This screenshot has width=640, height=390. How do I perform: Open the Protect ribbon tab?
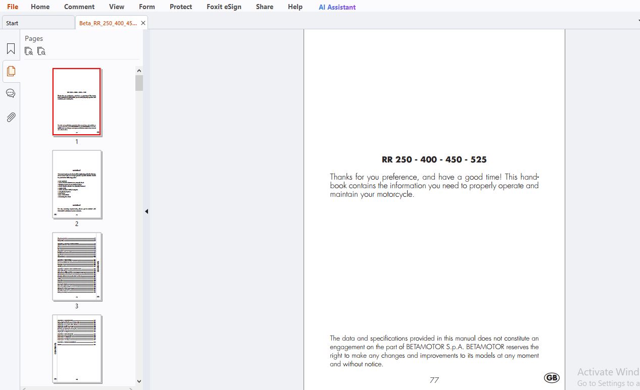click(x=181, y=7)
